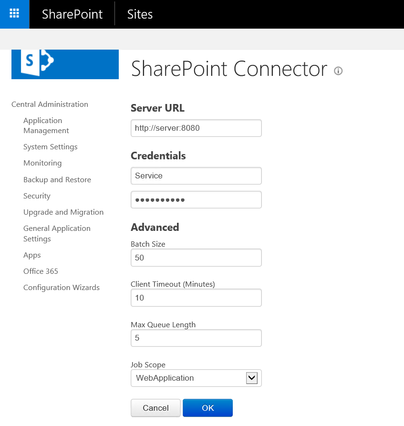The height and width of the screenshot is (426, 404).
Task: Open the Sites menu in the top bar
Action: click(140, 14)
